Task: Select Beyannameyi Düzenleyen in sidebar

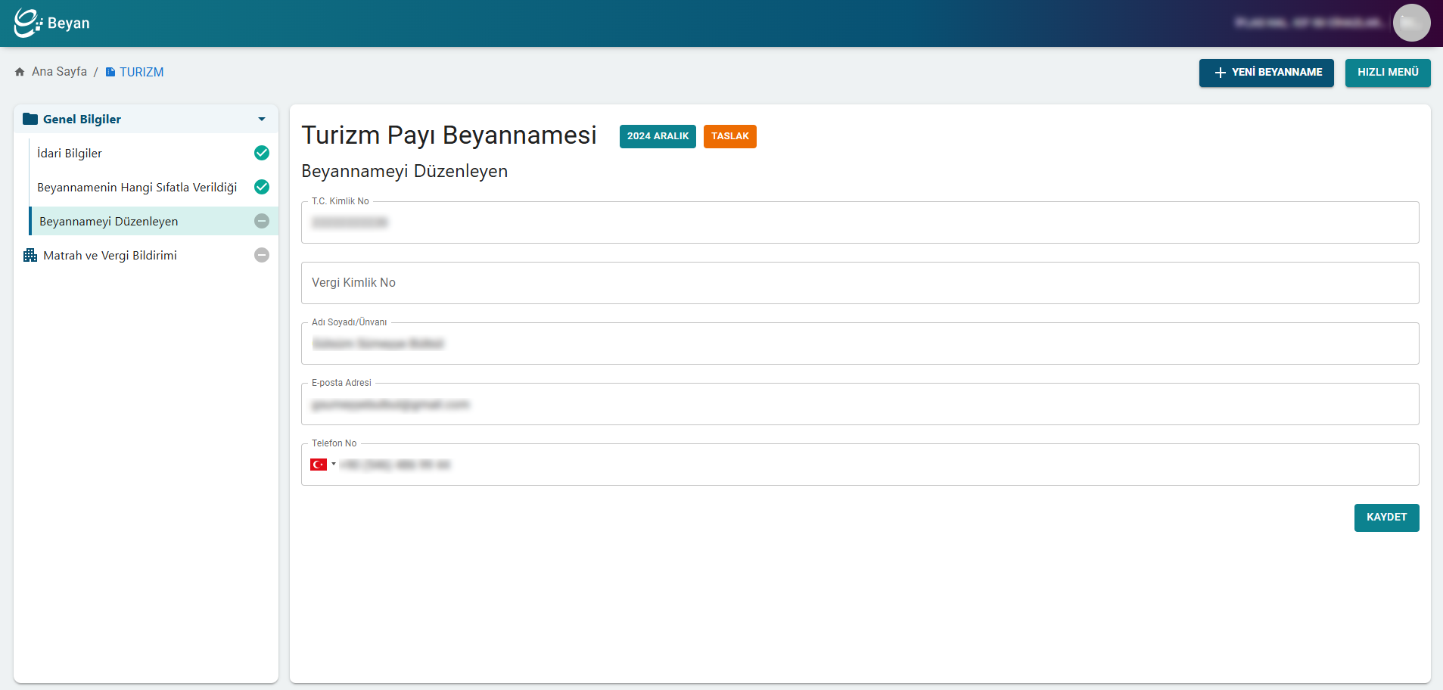Action: 154,221
